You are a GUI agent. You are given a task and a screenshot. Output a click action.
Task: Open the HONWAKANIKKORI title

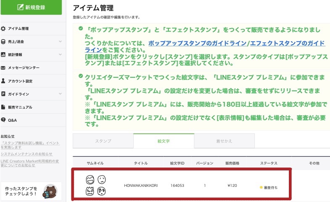pos(141,186)
